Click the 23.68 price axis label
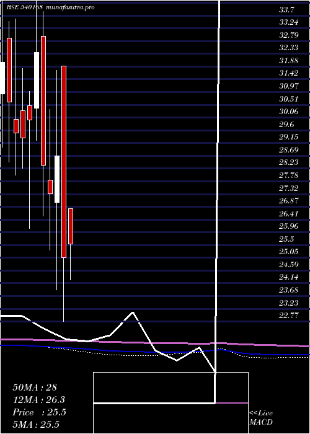The height and width of the screenshot is (434, 310). point(289,290)
